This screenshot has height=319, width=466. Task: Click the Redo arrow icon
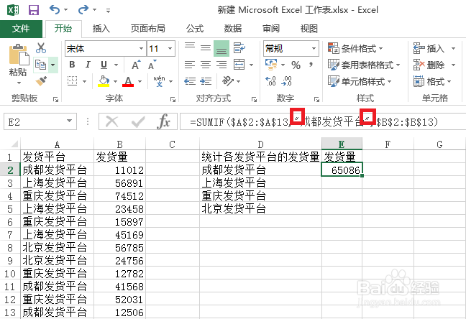click(83, 10)
